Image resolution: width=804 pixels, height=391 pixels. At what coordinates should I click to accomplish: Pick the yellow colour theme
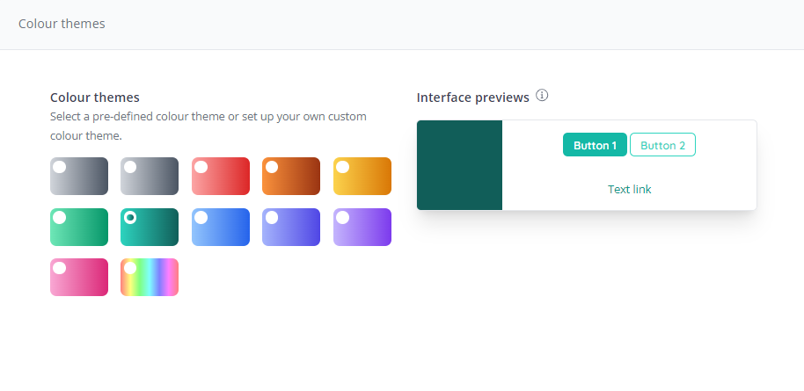point(362,176)
